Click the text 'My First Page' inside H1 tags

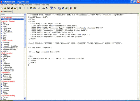pyautogui.click(x=40, y=47)
